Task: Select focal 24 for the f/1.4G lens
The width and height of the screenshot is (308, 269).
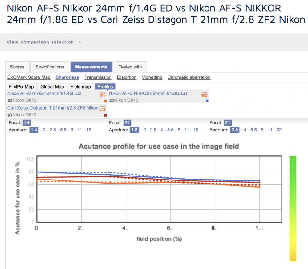Action: 27,123
